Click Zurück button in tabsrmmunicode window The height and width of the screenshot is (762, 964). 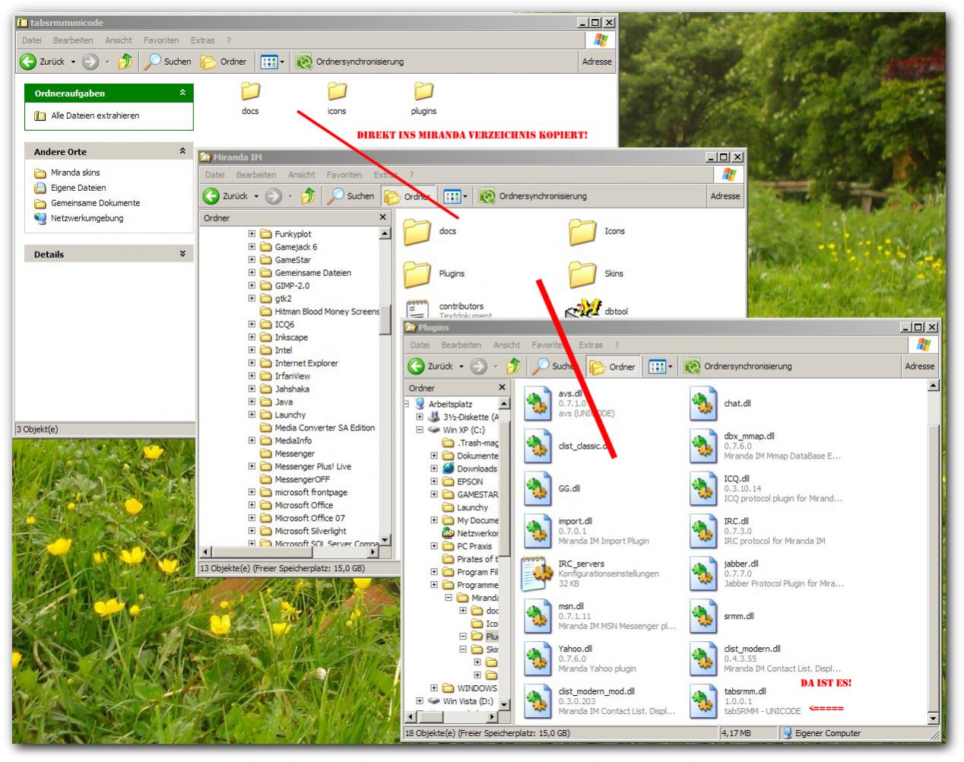(43, 62)
